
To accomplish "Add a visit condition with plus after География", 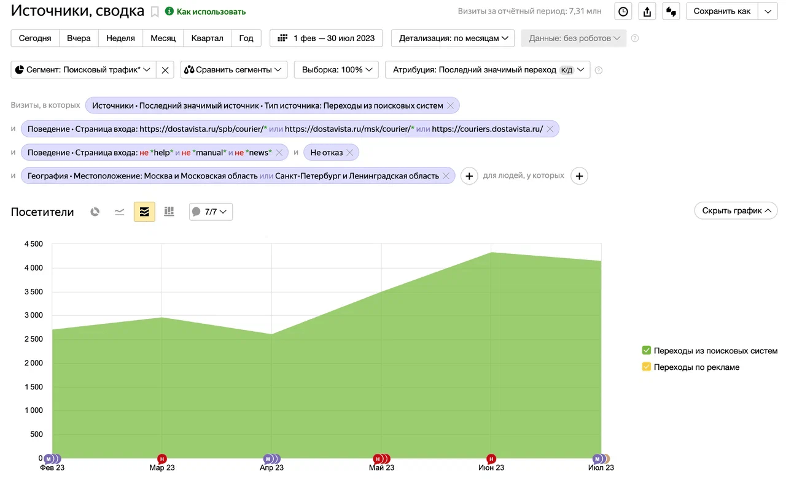I will click(469, 176).
